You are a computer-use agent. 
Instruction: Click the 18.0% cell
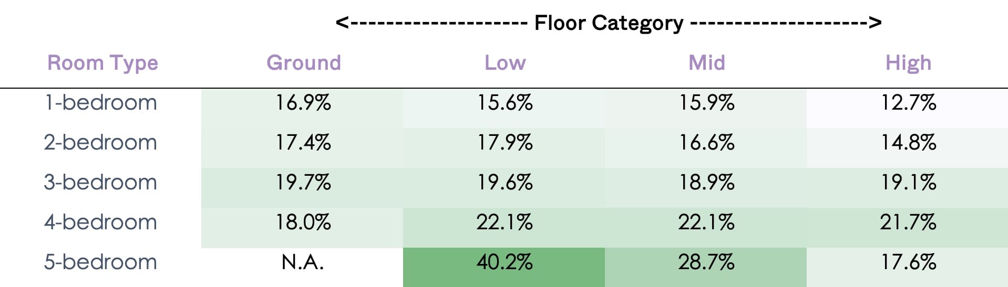click(x=303, y=222)
